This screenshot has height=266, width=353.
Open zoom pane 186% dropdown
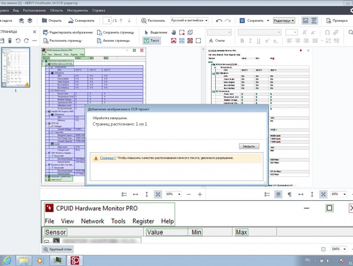coord(339,249)
